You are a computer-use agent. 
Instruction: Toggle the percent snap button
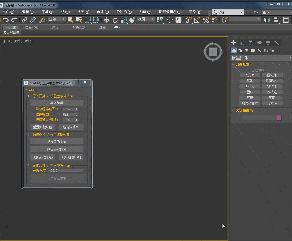206,20
